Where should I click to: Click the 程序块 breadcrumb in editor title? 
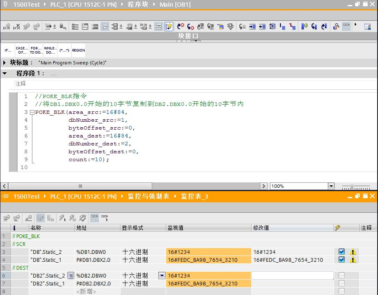[x=138, y=4]
